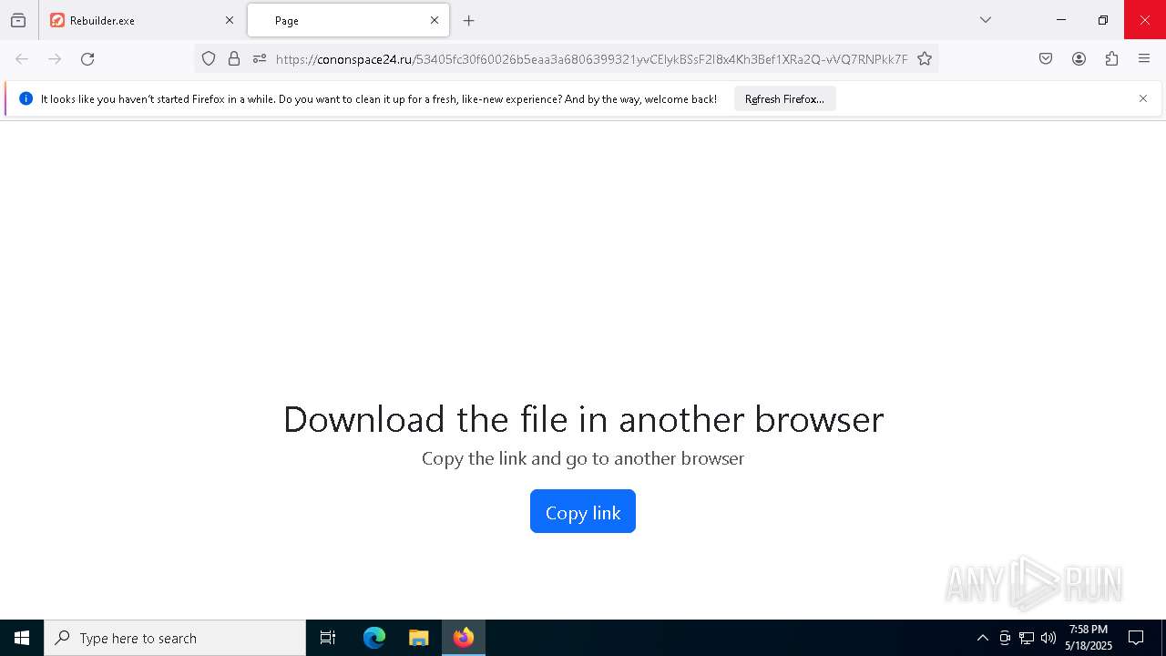Open Firefox View recent browsing icon
This screenshot has width=1166, height=656.
[18, 20]
